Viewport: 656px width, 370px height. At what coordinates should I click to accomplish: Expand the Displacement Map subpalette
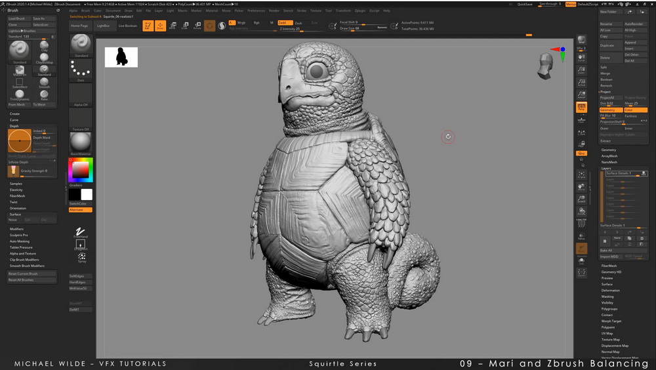[x=615, y=346]
